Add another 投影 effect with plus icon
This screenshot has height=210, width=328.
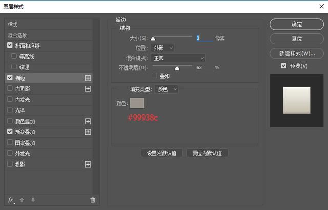tap(88, 165)
